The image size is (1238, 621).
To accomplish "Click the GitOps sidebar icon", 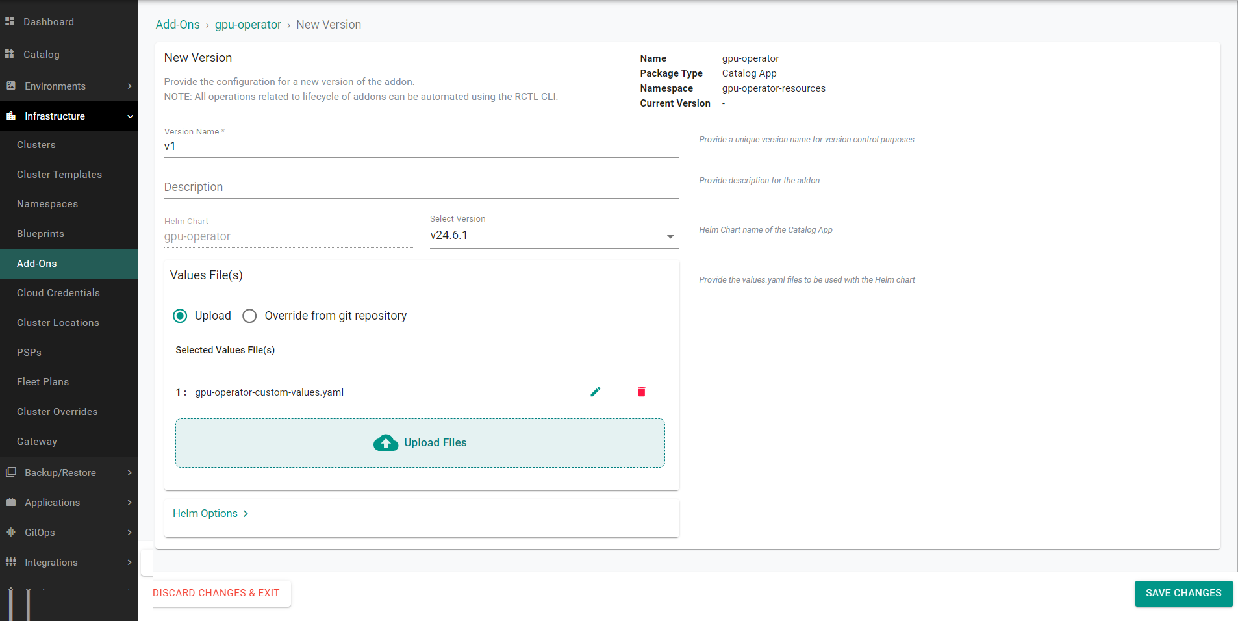I will [11, 532].
